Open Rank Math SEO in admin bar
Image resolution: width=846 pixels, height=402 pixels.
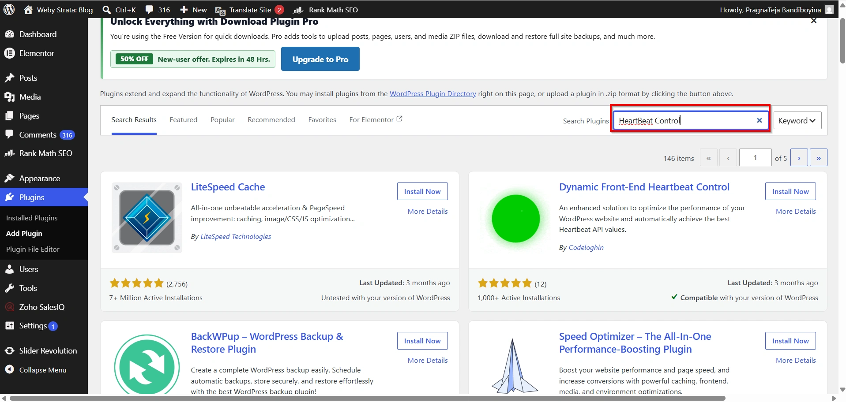click(x=326, y=10)
